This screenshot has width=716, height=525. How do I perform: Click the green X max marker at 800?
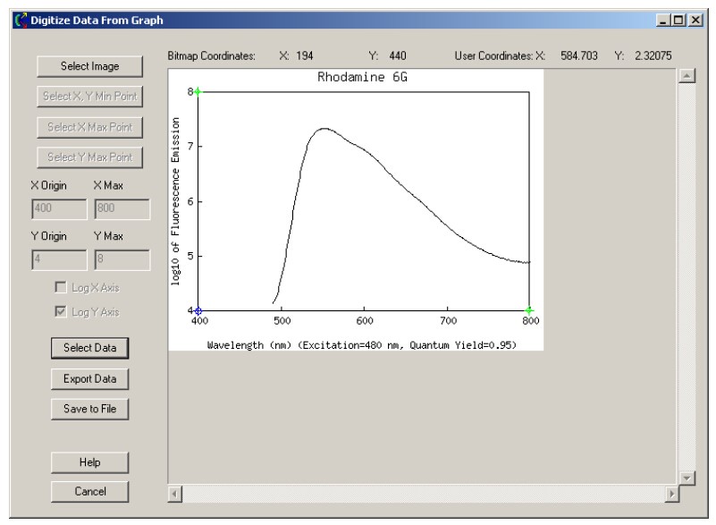click(x=529, y=310)
